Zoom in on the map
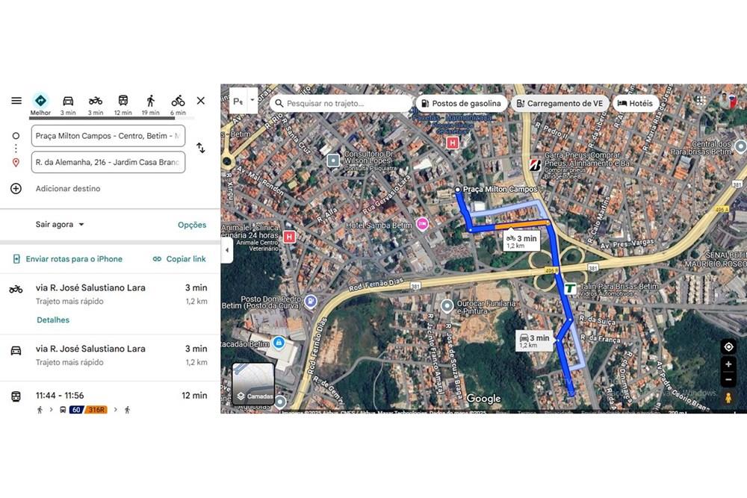The width and height of the screenshot is (747, 498). click(728, 364)
